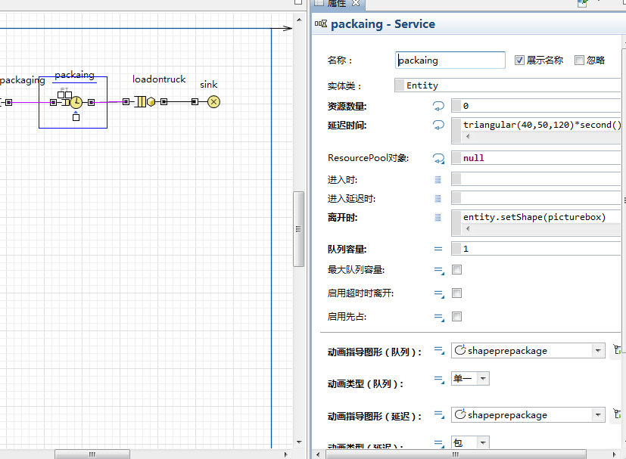Enable 最大队列容量 checkbox
This screenshot has width=626, height=459.
point(456,270)
